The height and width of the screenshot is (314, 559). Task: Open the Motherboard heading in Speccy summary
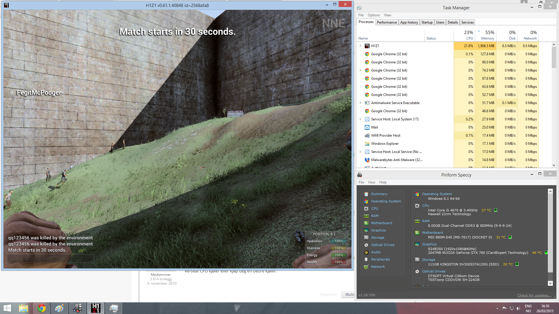[x=432, y=233]
